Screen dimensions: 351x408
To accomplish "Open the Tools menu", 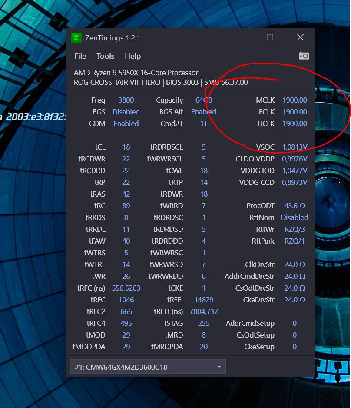I will click(x=105, y=56).
